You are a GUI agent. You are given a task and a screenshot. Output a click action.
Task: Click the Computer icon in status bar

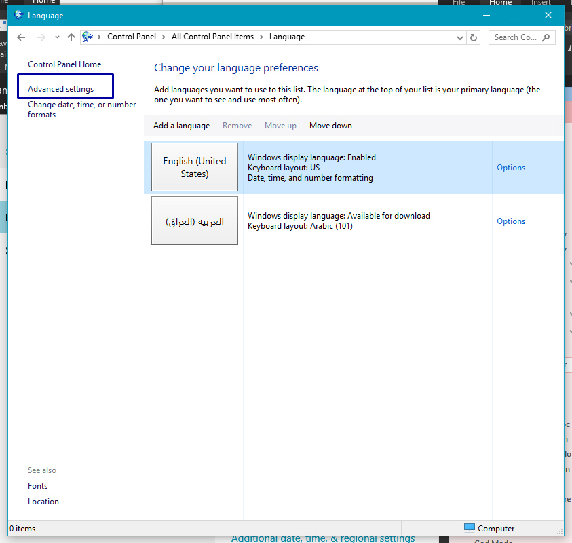click(x=469, y=528)
